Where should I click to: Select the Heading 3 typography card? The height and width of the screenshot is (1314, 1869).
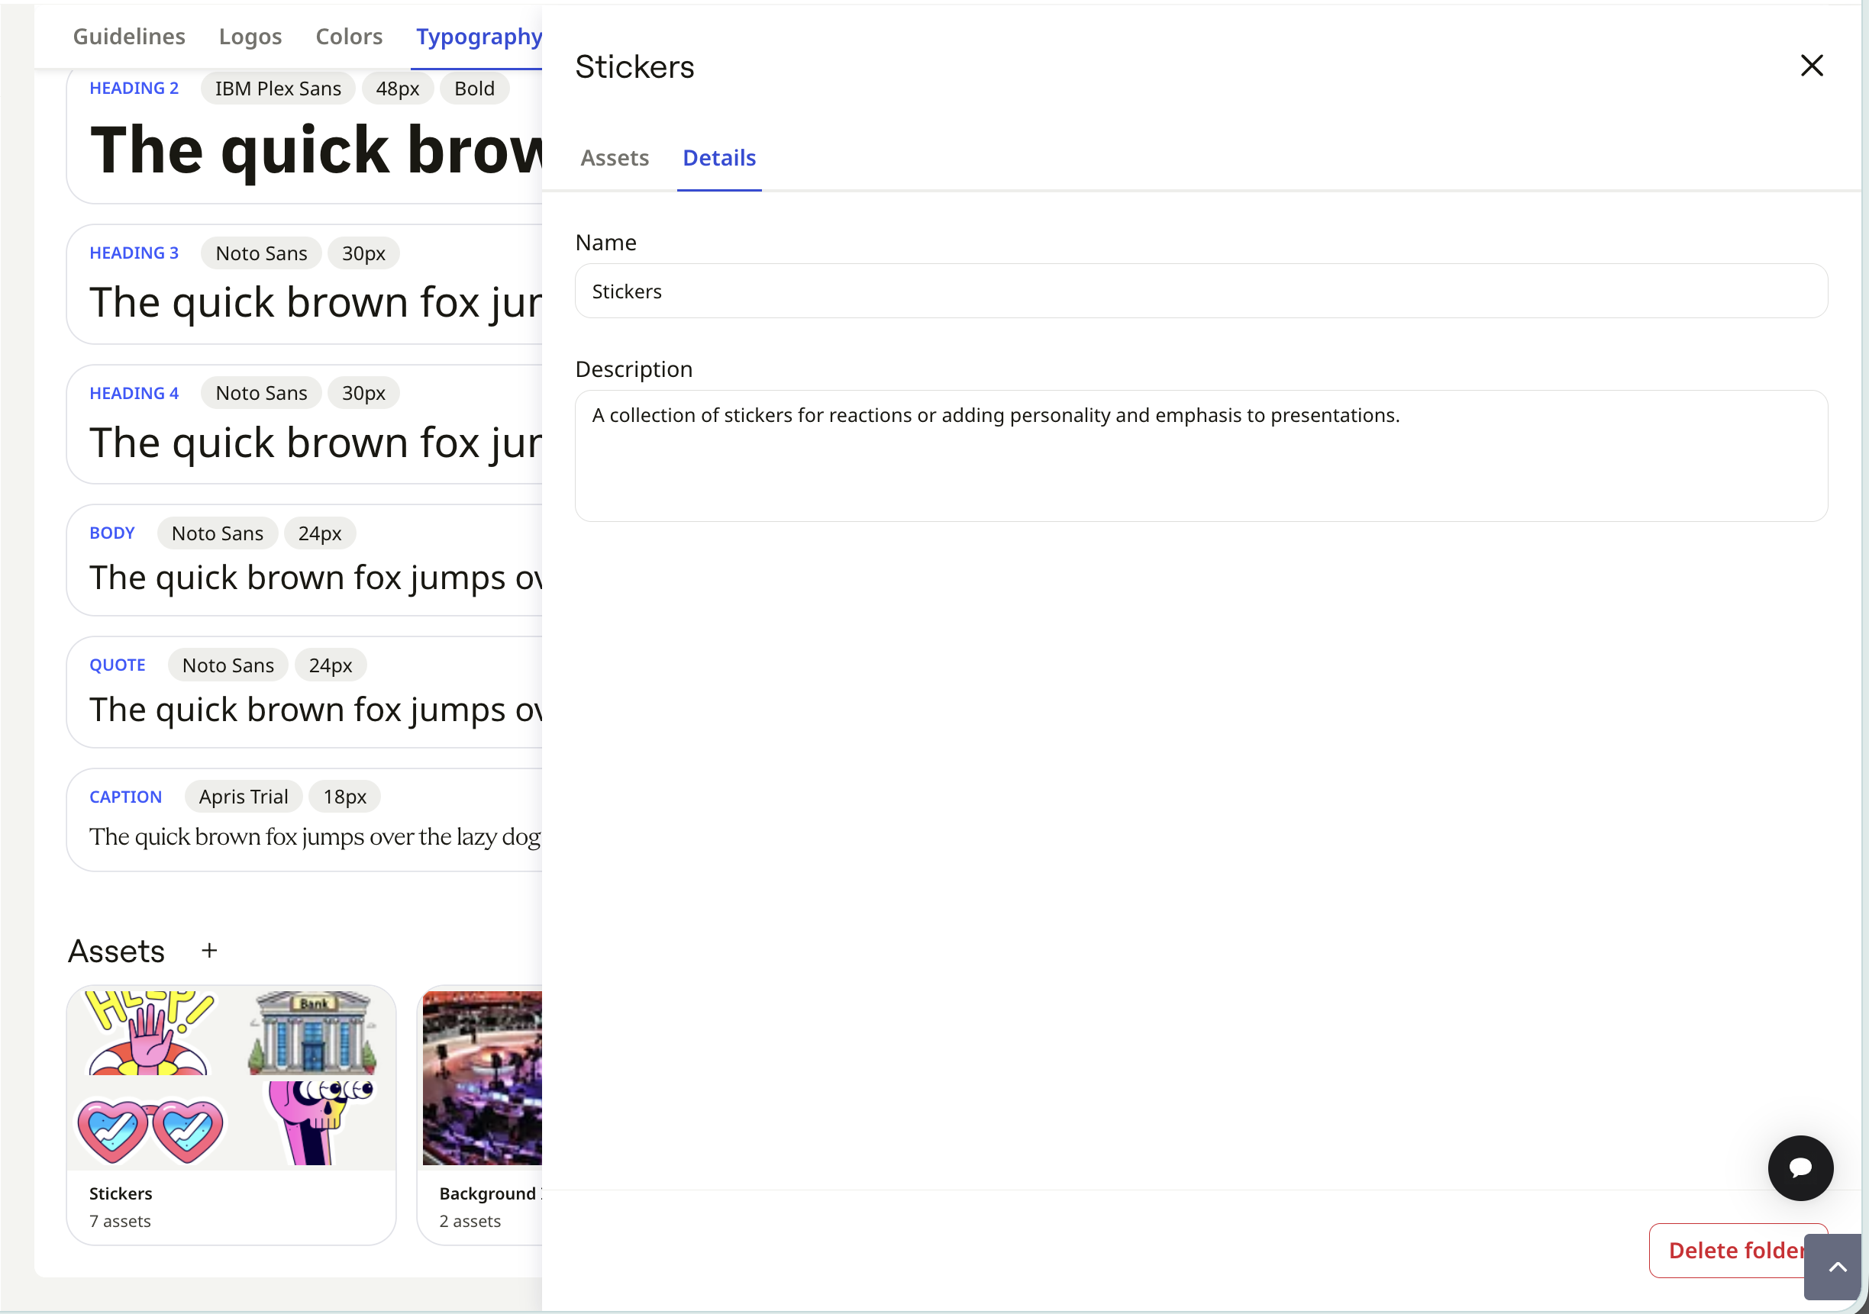click(305, 284)
